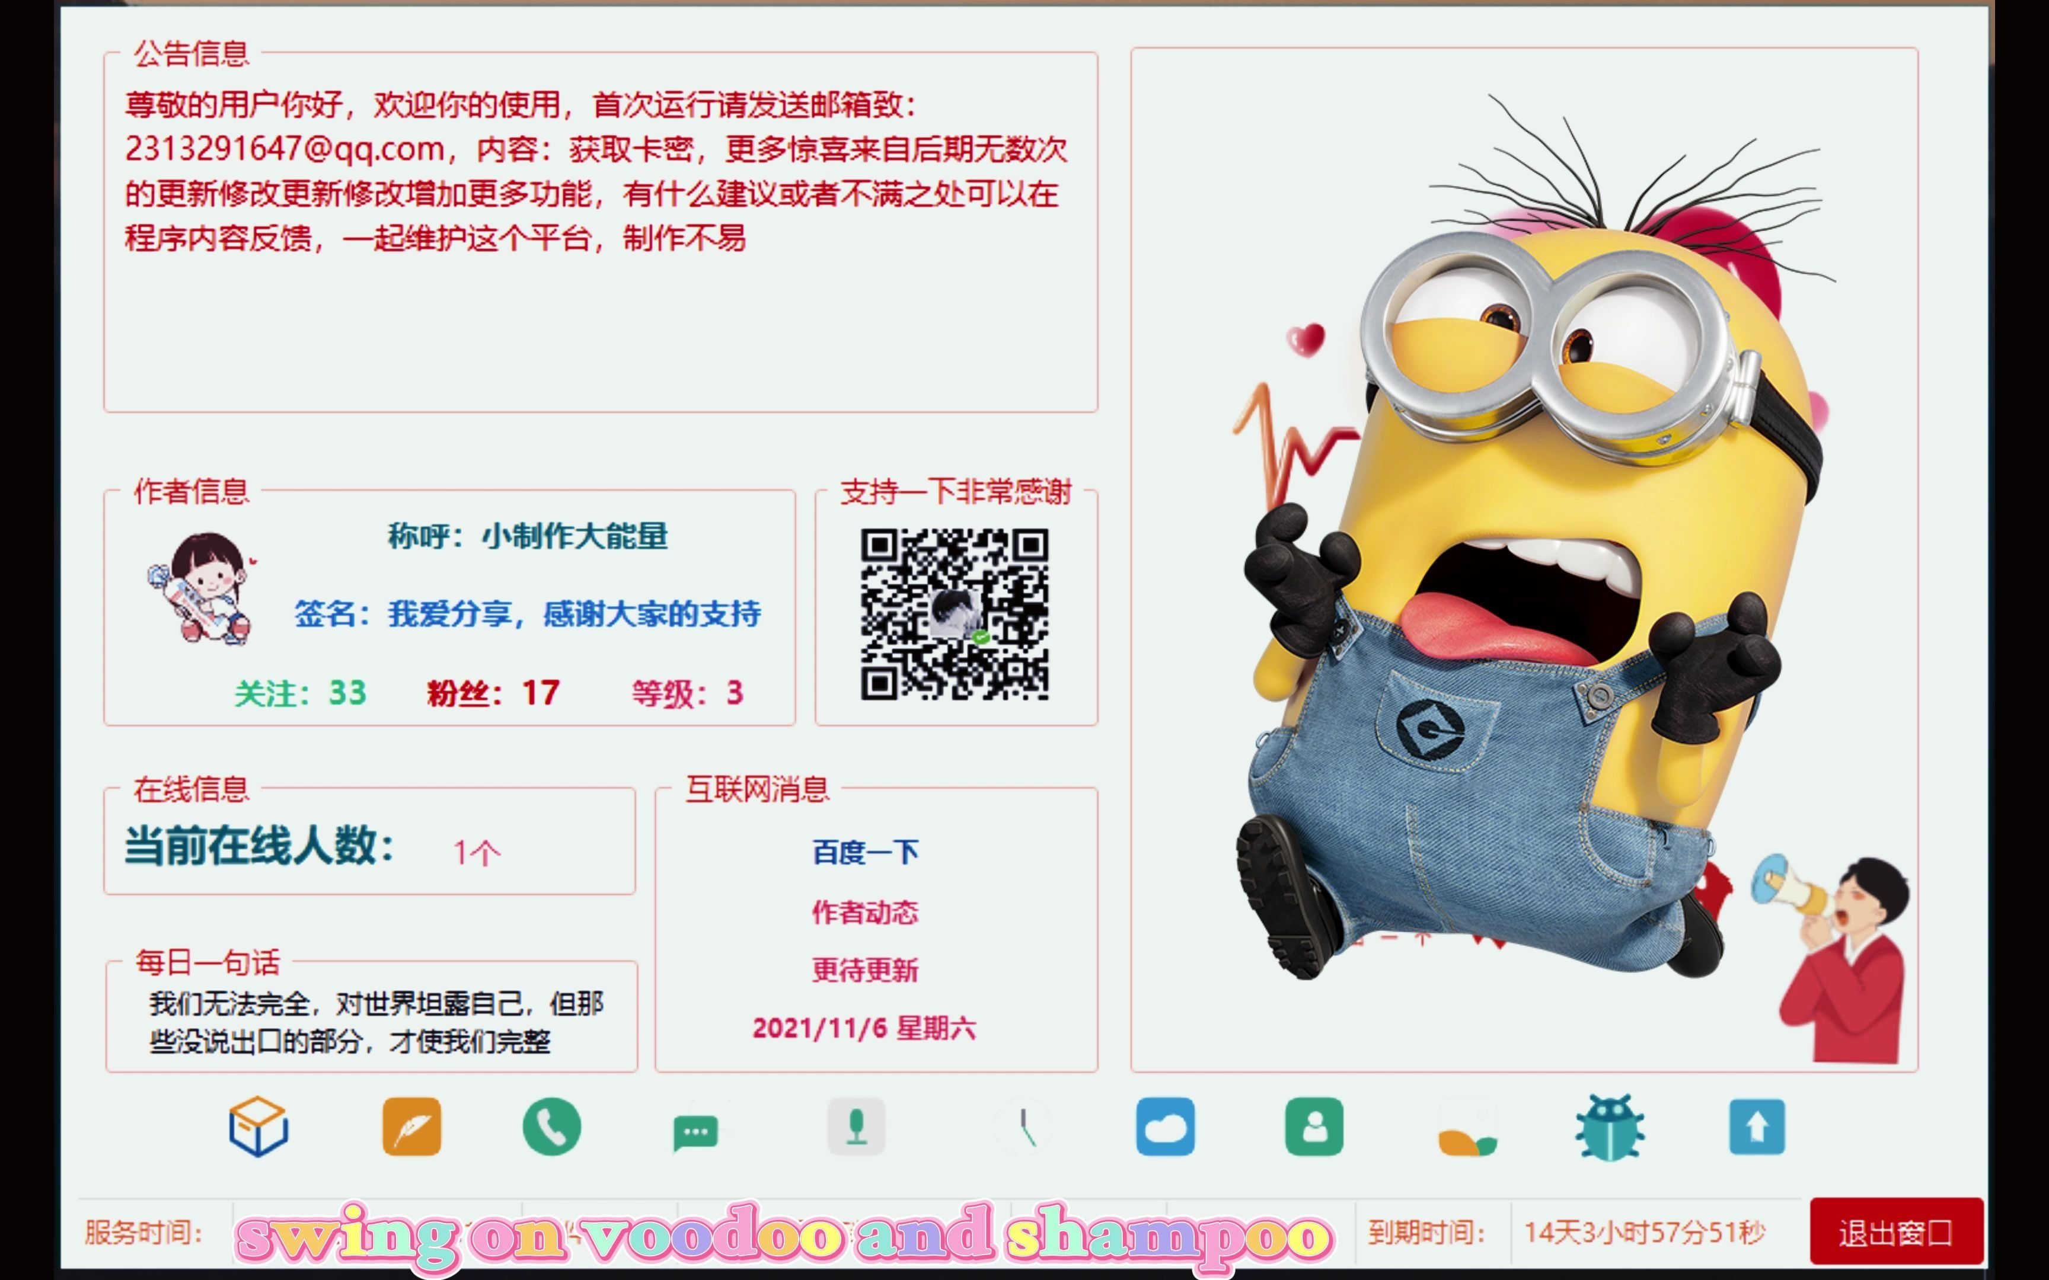Image resolution: width=2049 pixels, height=1280 pixels.
Task: Click the 支持一下非常感谢 heading
Action: [x=956, y=491]
